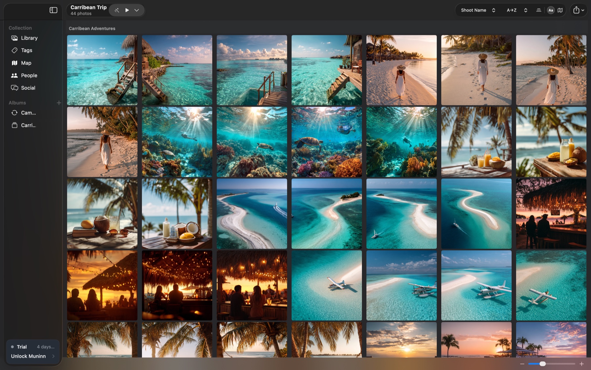
Task: Select the coconut with sunglasses photo
Action: click(102, 214)
